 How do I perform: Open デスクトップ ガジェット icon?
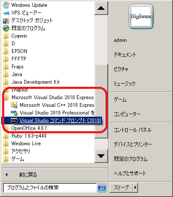[x=6, y=21]
